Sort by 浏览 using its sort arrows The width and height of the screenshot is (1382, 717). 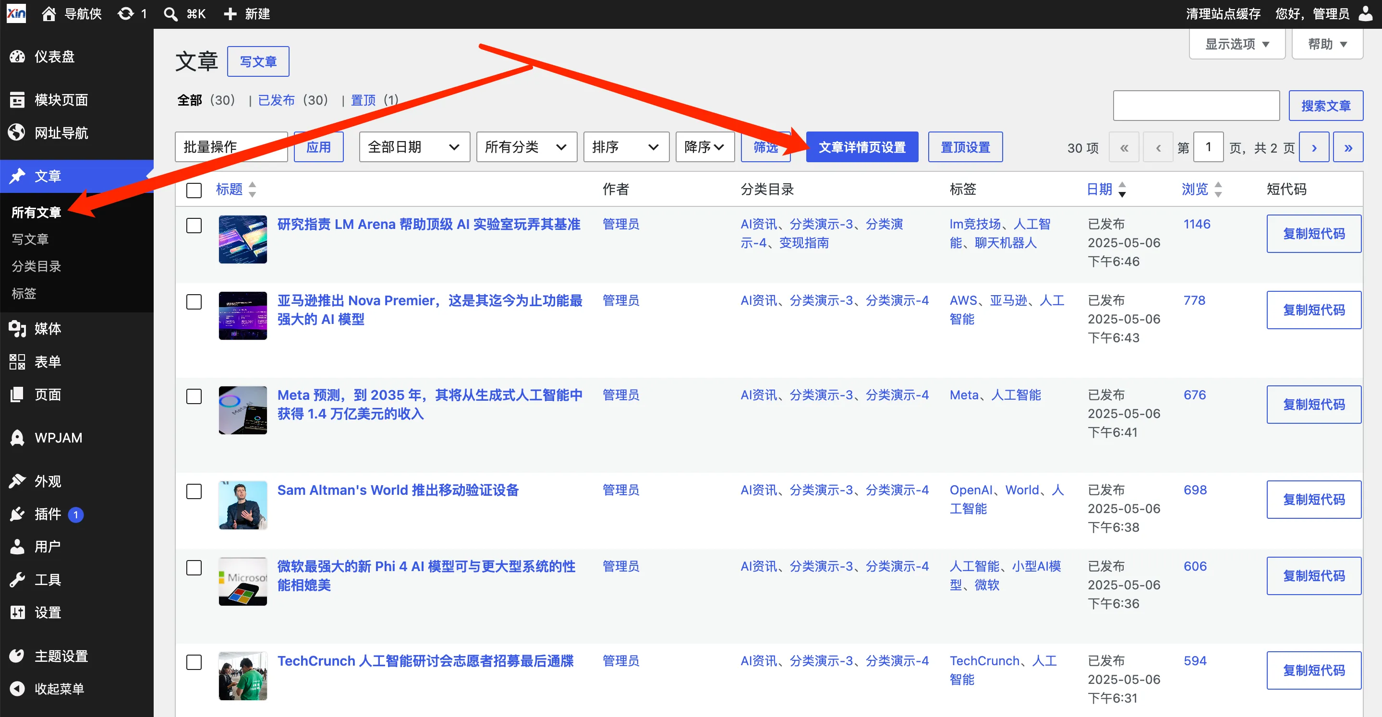(1218, 189)
